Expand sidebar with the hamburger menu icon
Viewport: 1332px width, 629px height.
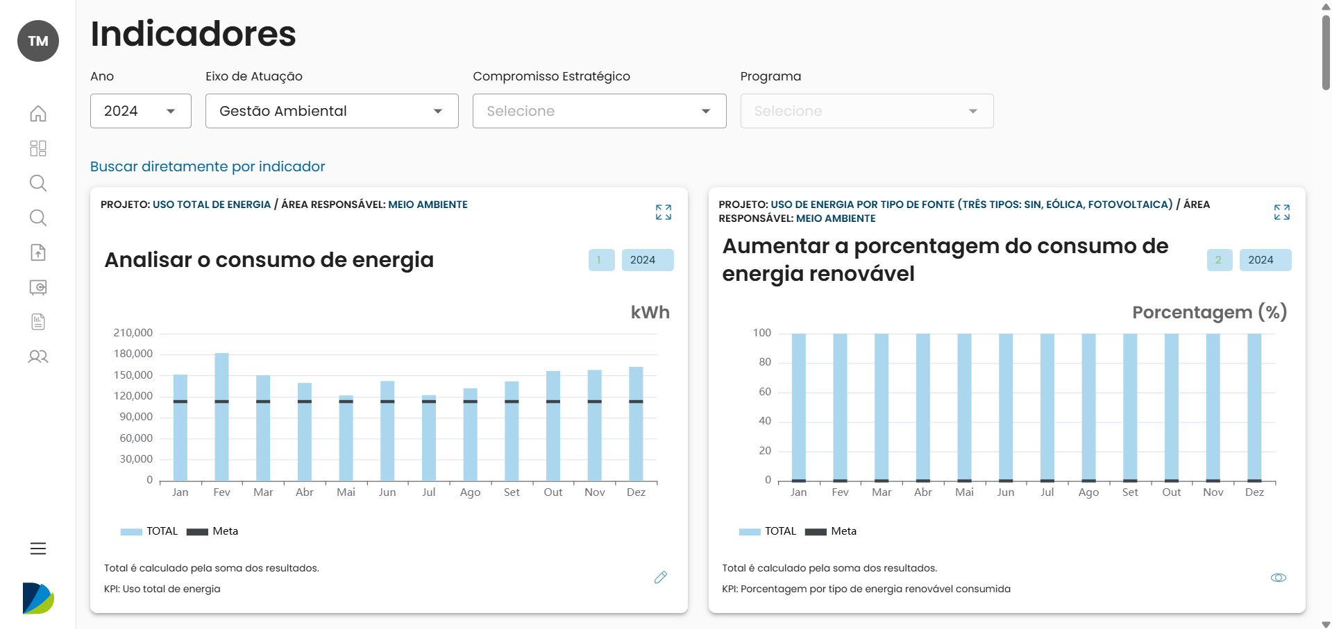click(38, 549)
